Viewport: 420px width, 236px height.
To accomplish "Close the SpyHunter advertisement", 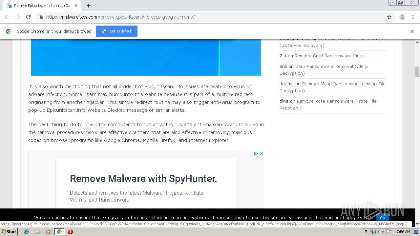I will pos(262,153).
